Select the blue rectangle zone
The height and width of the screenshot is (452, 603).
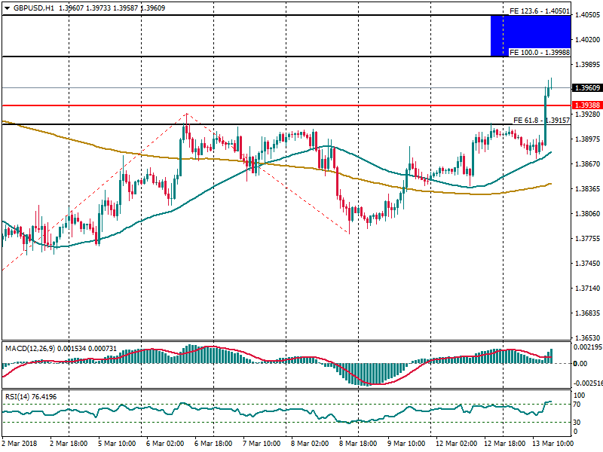[x=531, y=35]
